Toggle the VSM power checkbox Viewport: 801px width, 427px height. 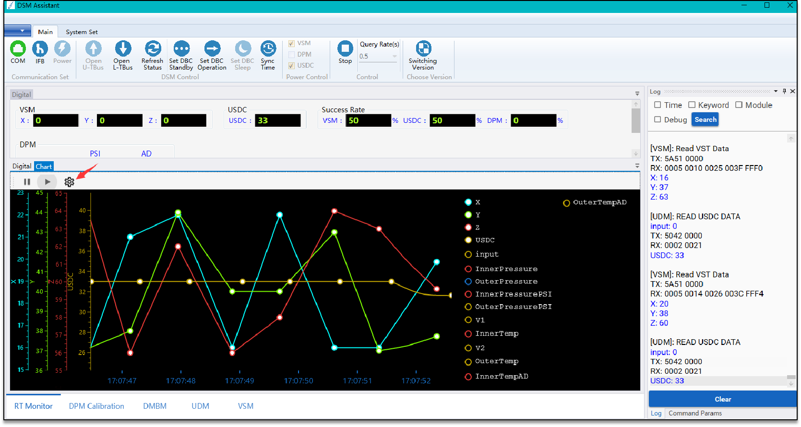tap(291, 43)
